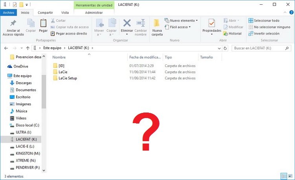Expand the Fácil acceso dropdown

pyautogui.click(x=178, y=27)
